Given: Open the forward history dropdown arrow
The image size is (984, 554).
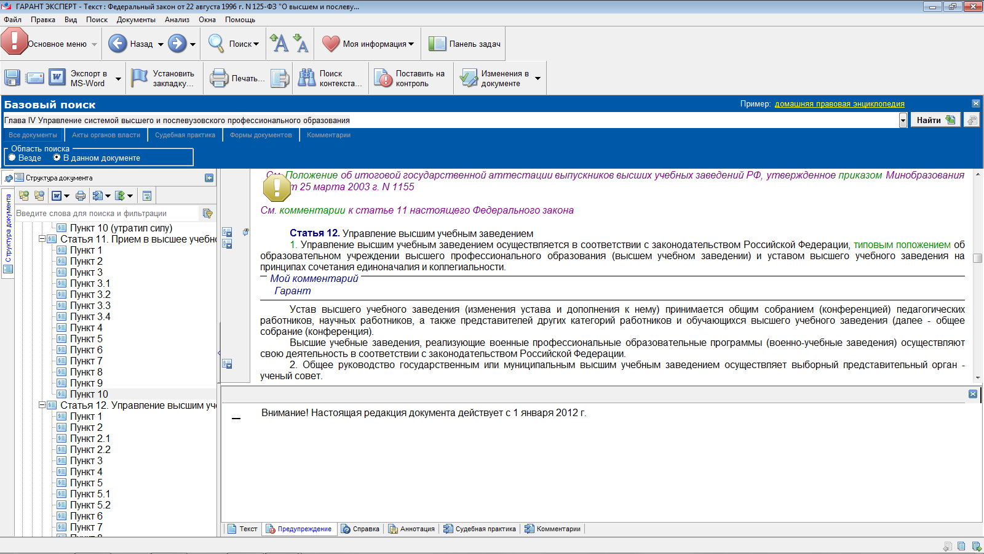Looking at the screenshot, I should pyautogui.click(x=192, y=44).
